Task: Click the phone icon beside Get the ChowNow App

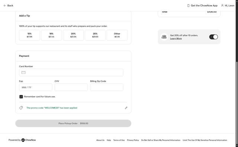Action: (x=188, y=6)
